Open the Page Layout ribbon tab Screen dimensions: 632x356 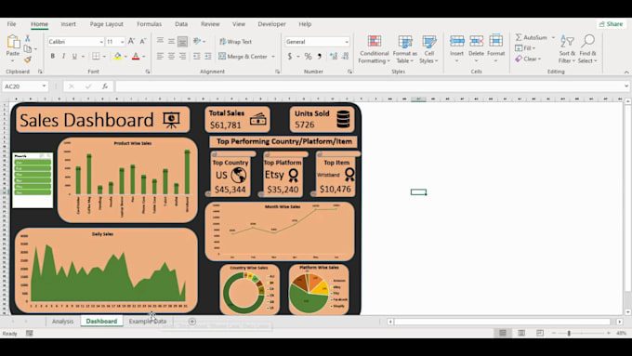106,24
